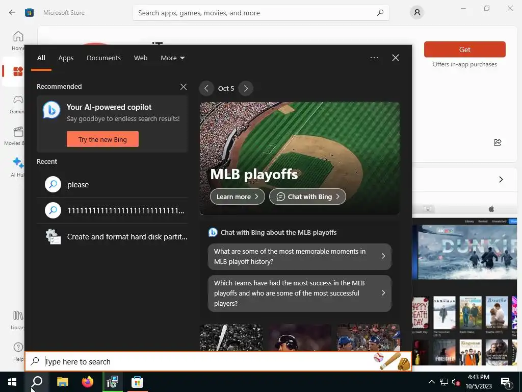The height and width of the screenshot is (392, 522).
Task: Click the search magnifier in Microsoft Store
Action: tap(380, 13)
